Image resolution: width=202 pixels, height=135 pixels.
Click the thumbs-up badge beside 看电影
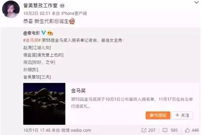50,33
